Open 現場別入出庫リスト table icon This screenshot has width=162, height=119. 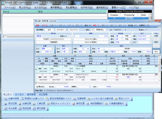click(22, 99)
